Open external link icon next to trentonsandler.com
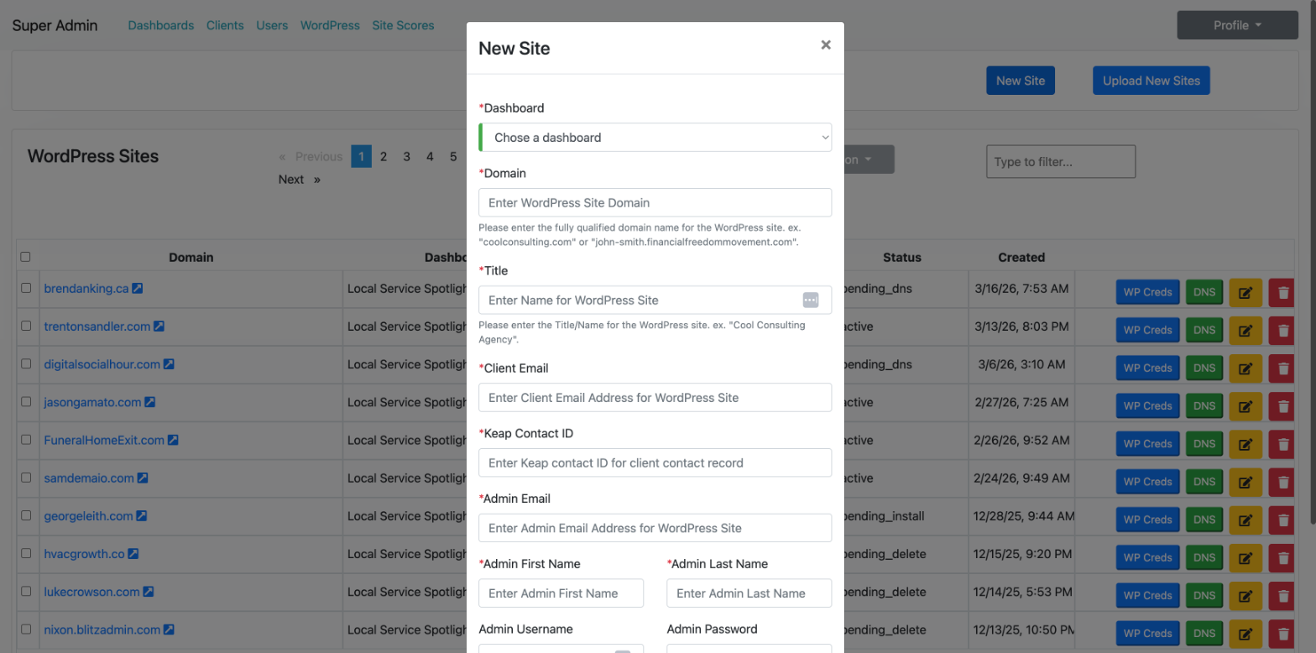Screen dimensions: 1316x653 pos(159,326)
